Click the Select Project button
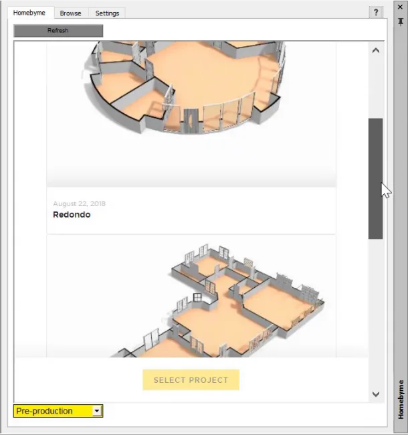408x435 pixels. 191,380
